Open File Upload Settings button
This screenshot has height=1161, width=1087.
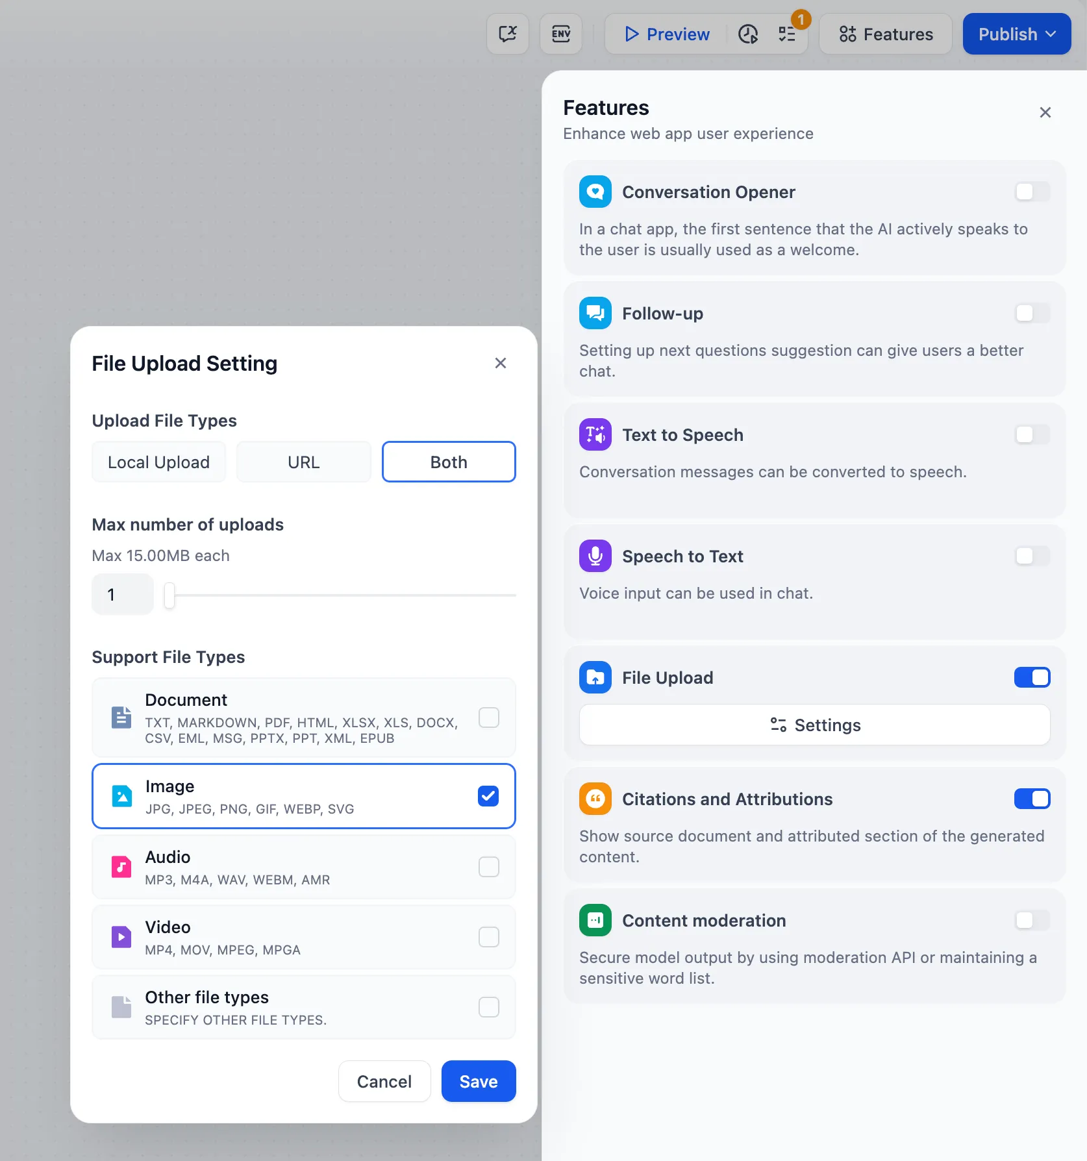(814, 725)
